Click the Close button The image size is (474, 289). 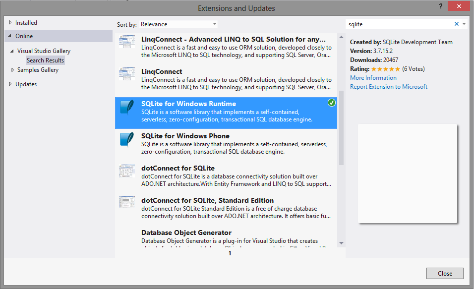[445, 273]
